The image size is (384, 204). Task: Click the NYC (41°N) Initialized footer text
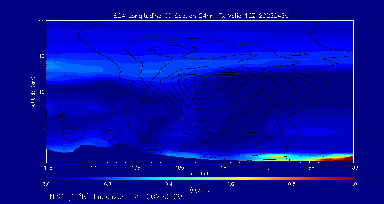tap(116, 197)
